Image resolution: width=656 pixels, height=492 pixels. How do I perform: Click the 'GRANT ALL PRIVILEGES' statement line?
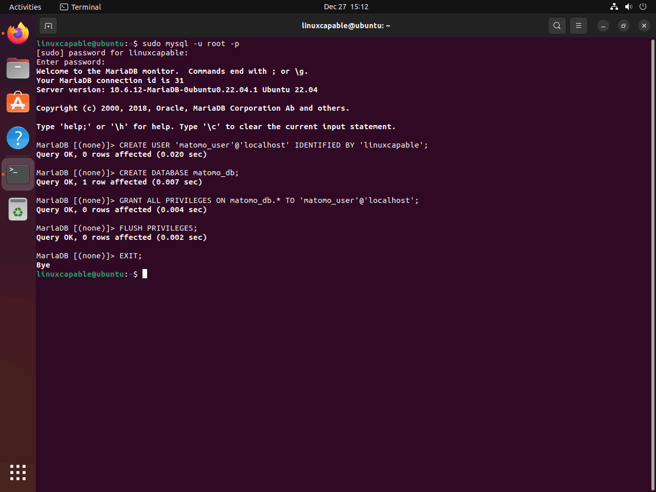[228, 200]
